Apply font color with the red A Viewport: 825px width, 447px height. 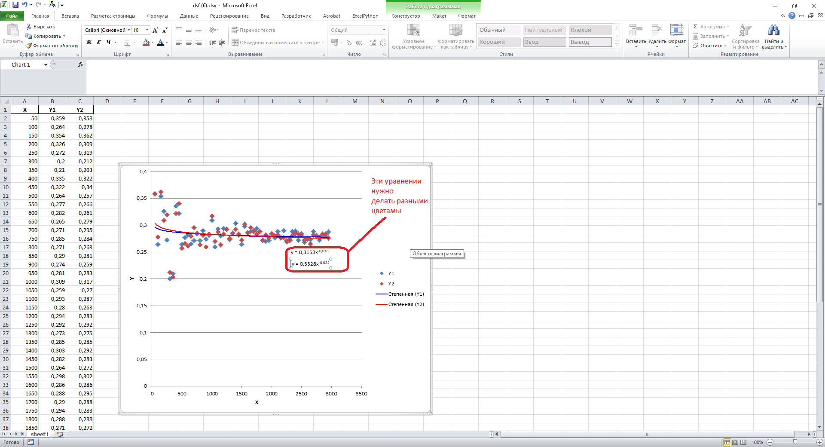coord(160,43)
